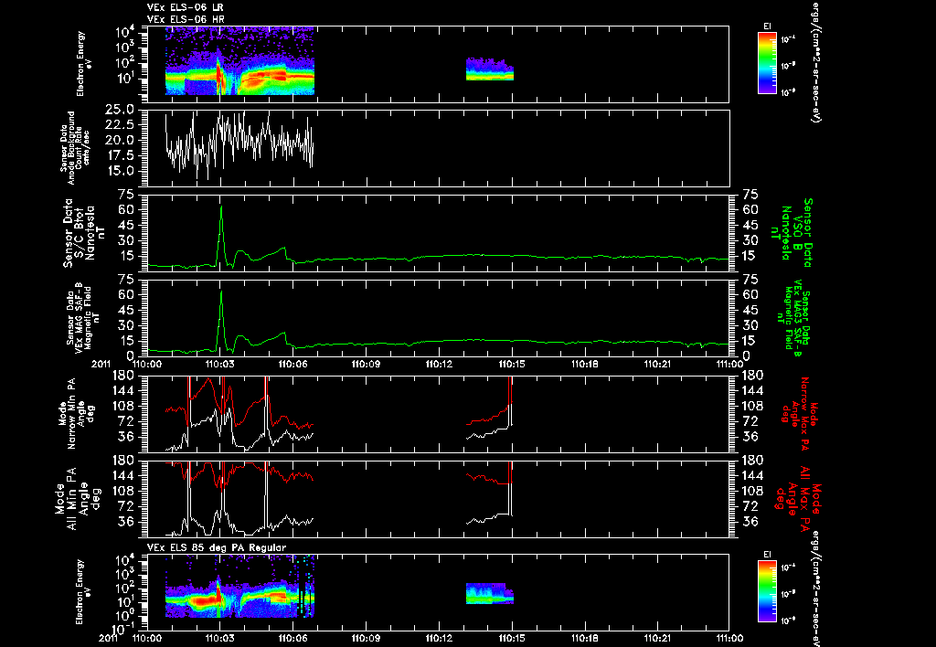The width and height of the screenshot is (936, 647).
Task: Click the 'VEx ELS 85 deg PA Regular' title
Action: pyautogui.click(x=217, y=547)
